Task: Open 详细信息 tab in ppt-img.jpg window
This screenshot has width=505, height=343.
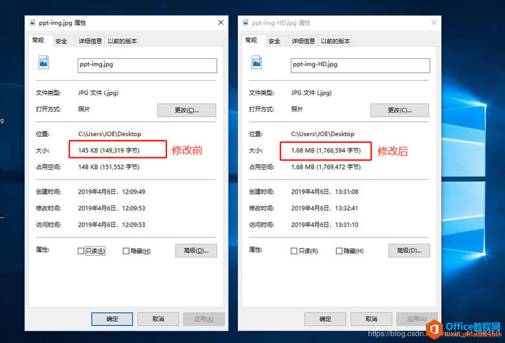Action: [90, 41]
